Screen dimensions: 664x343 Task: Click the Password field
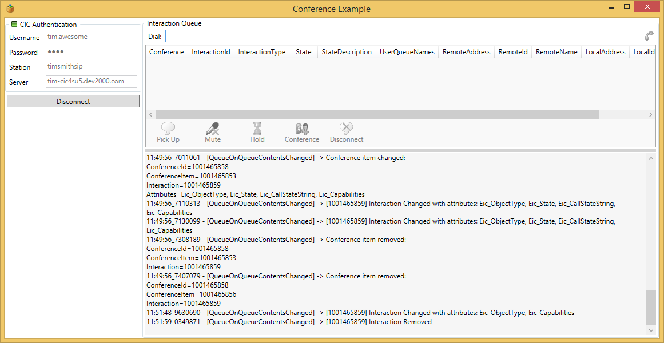point(91,52)
